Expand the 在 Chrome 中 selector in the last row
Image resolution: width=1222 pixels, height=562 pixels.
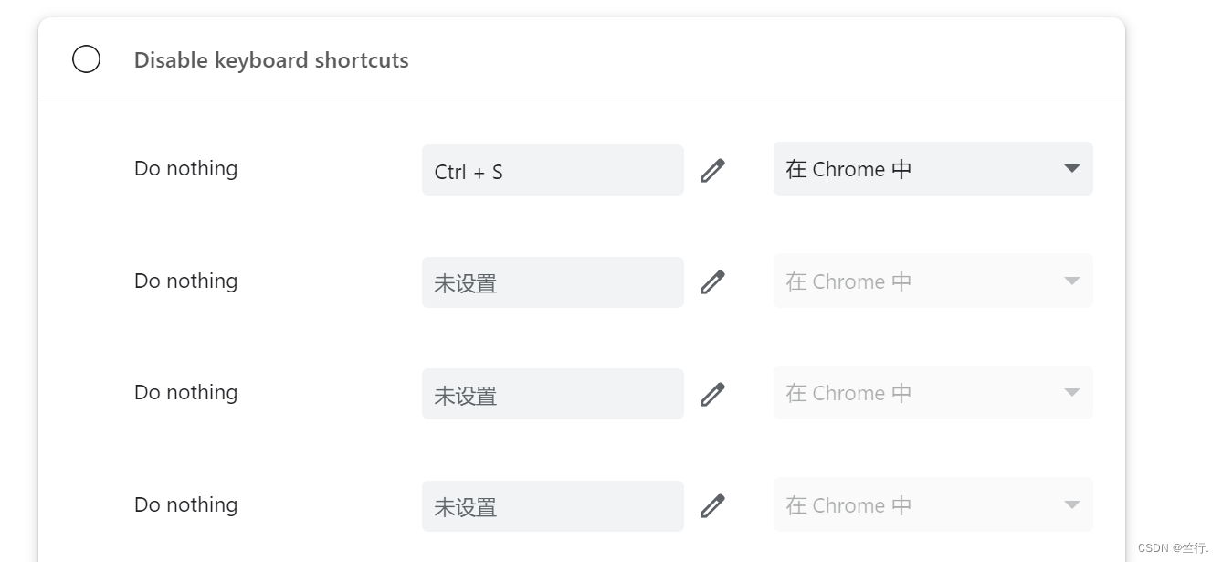[x=932, y=504]
